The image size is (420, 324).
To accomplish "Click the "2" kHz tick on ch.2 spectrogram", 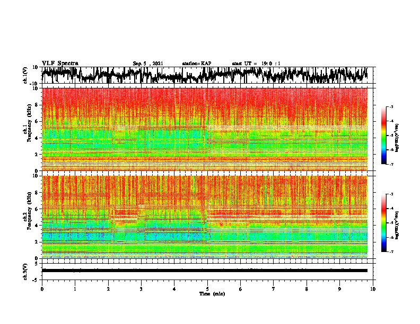I will click(x=37, y=242).
